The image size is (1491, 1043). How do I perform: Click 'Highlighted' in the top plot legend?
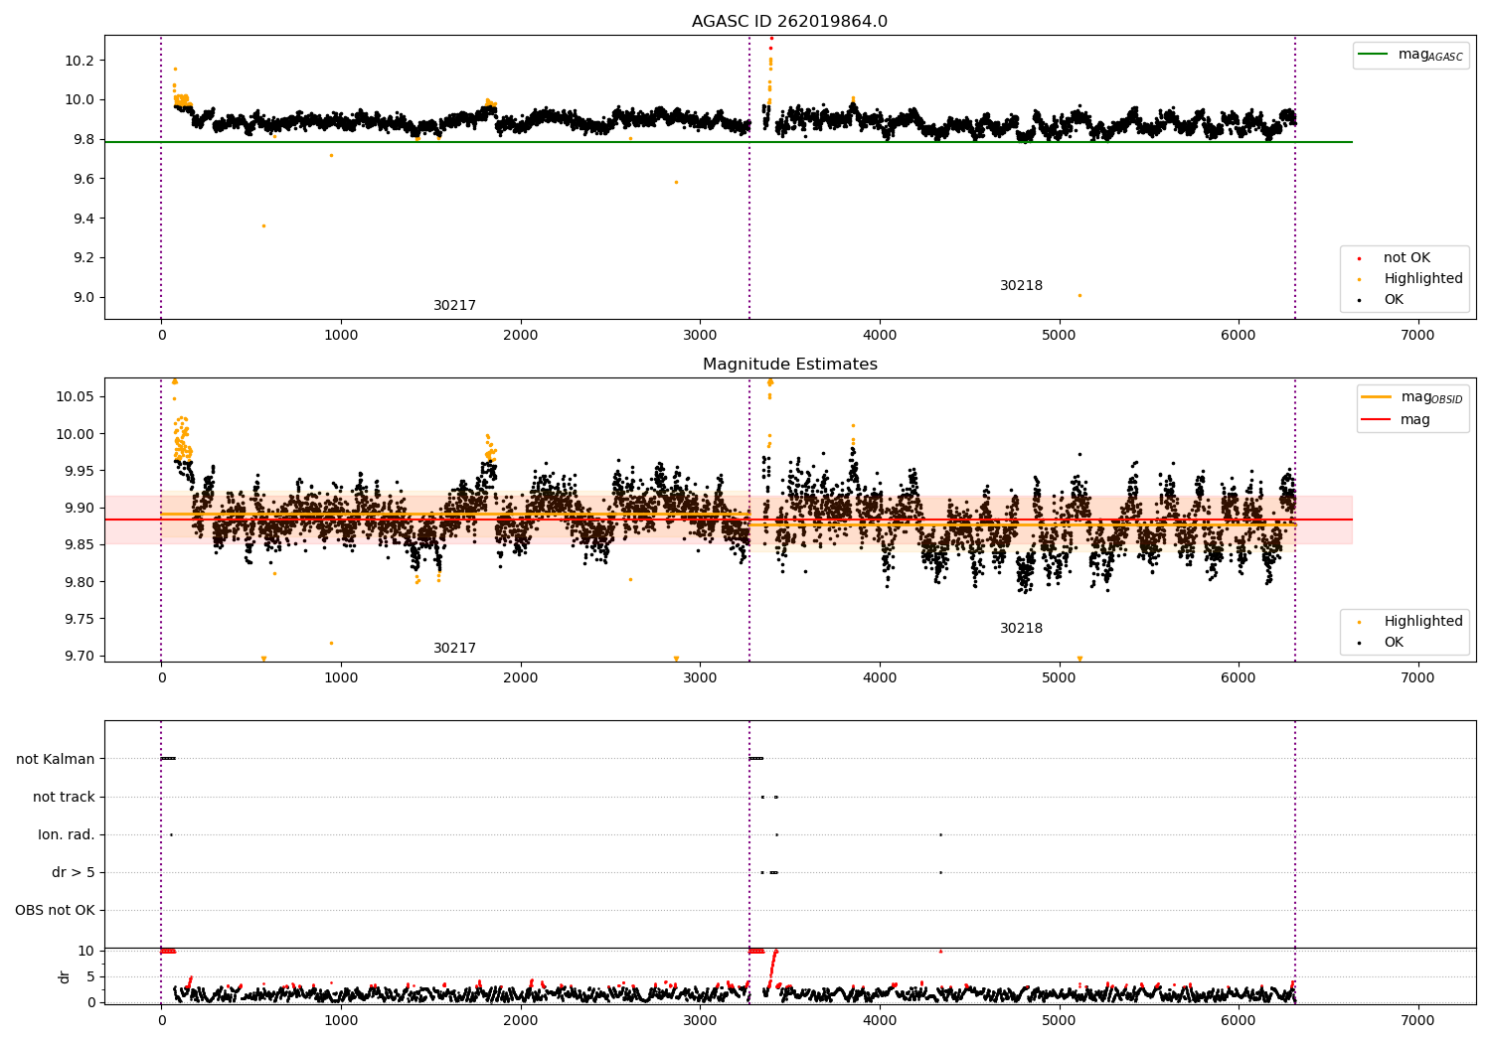(x=1423, y=279)
